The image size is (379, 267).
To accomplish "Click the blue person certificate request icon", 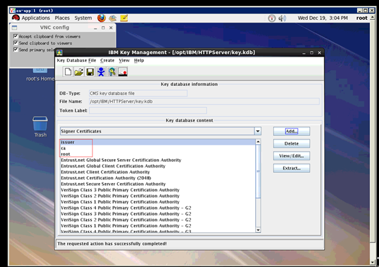I will [x=101, y=72].
